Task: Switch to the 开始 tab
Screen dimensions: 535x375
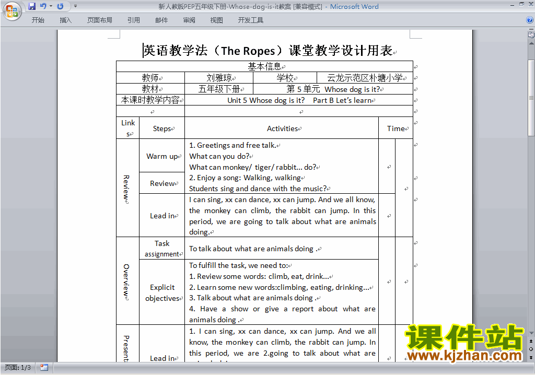Action: tap(38, 20)
